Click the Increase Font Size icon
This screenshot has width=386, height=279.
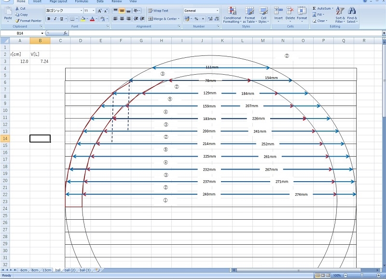tap(99, 10)
